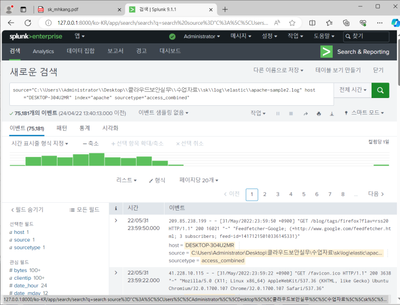
Task: Open the 페이지당 20개 dropdown
Action: click(x=199, y=180)
